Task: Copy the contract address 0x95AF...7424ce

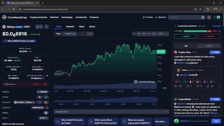Action: (x=33, y=102)
